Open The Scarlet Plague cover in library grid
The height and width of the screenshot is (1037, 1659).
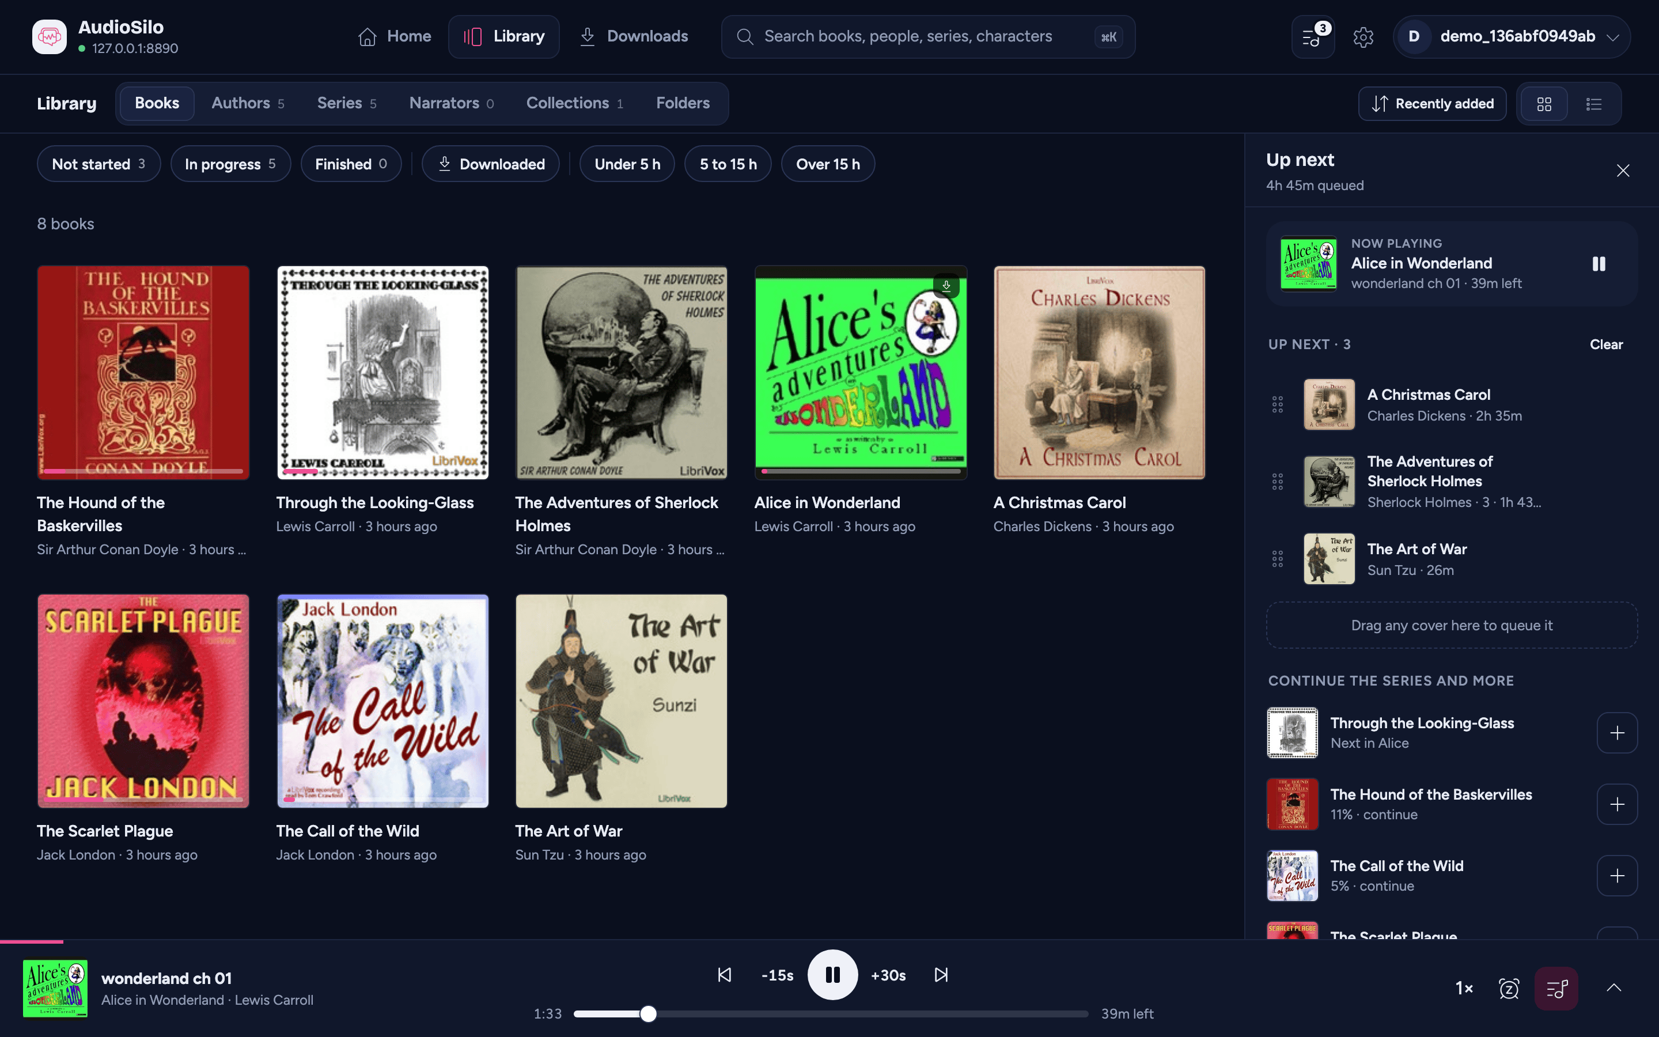(x=143, y=701)
